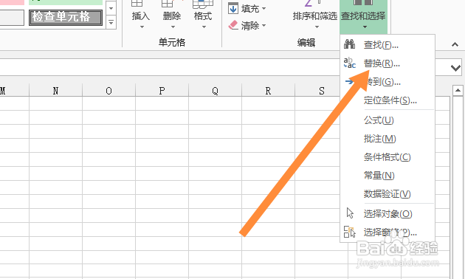This screenshot has width=465, height=279.
Task: Click the Fill down-arrow icon
Action: tap(233, 8)
